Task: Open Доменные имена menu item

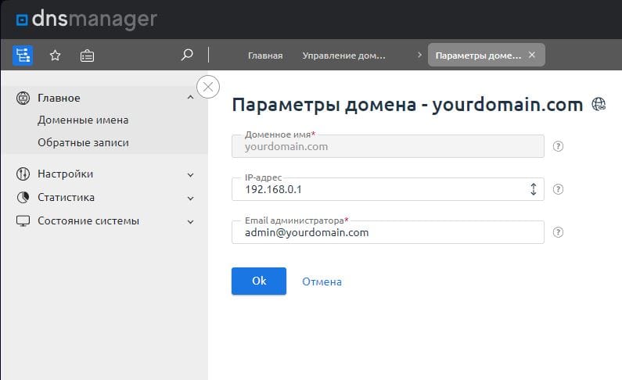Action: 83,120
